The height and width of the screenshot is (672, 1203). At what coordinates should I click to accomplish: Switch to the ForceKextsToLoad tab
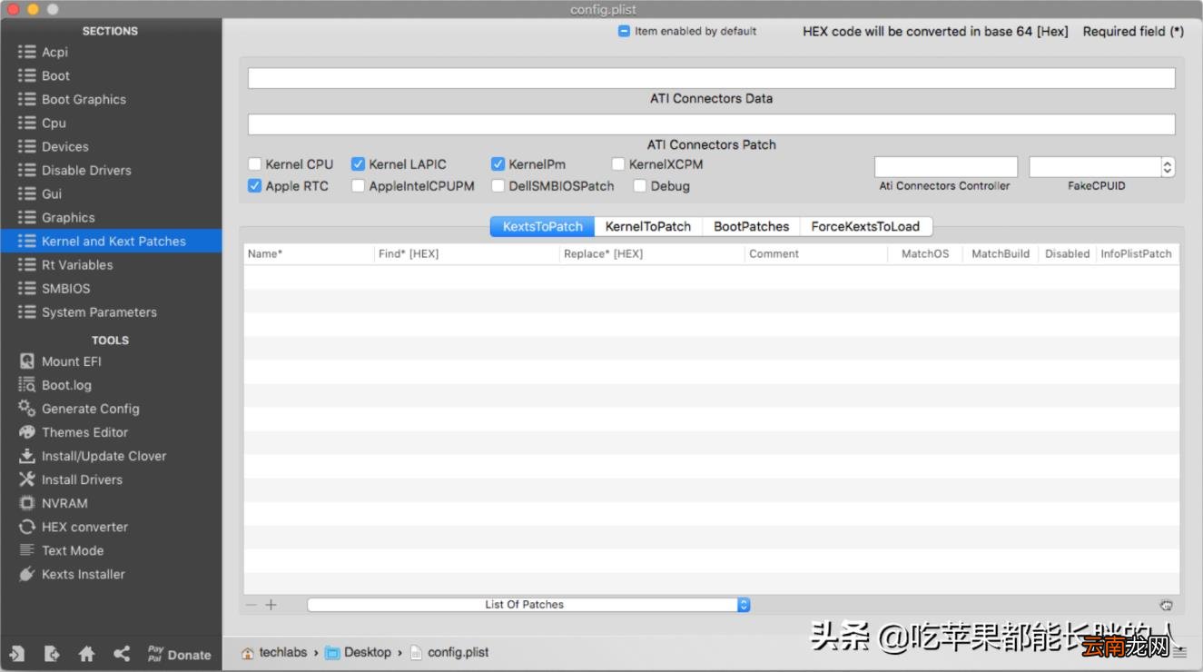(866, 226)
